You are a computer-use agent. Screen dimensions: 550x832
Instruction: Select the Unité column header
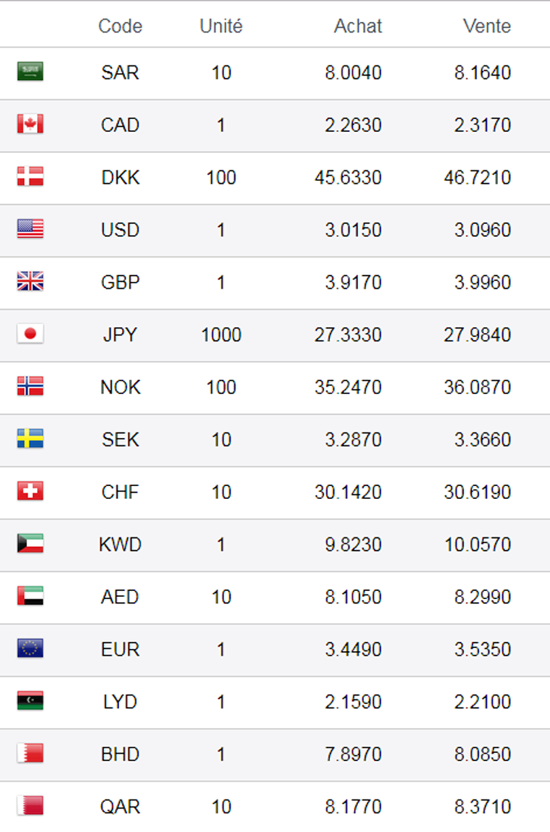click(x=221, y=26)
